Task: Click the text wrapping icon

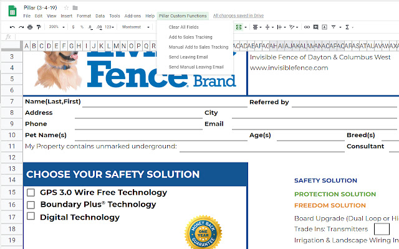Action: pyautogui.click(x=279, y=27)
